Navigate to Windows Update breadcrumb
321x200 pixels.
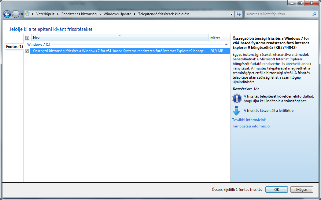pos(117,14)
